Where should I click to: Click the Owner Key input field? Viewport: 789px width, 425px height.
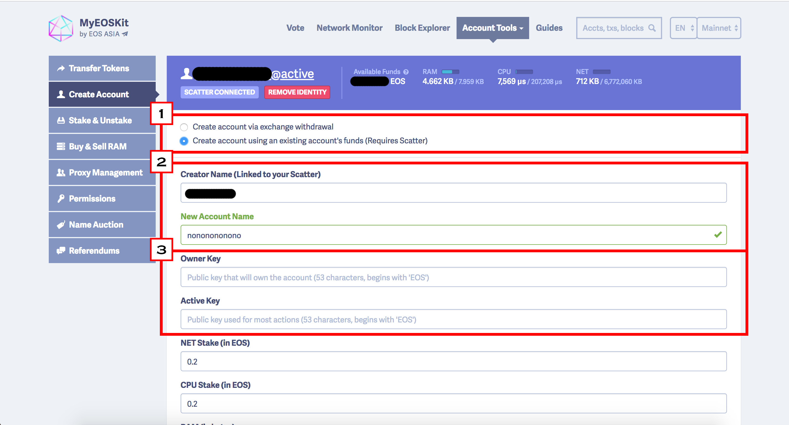coord(453,277)
